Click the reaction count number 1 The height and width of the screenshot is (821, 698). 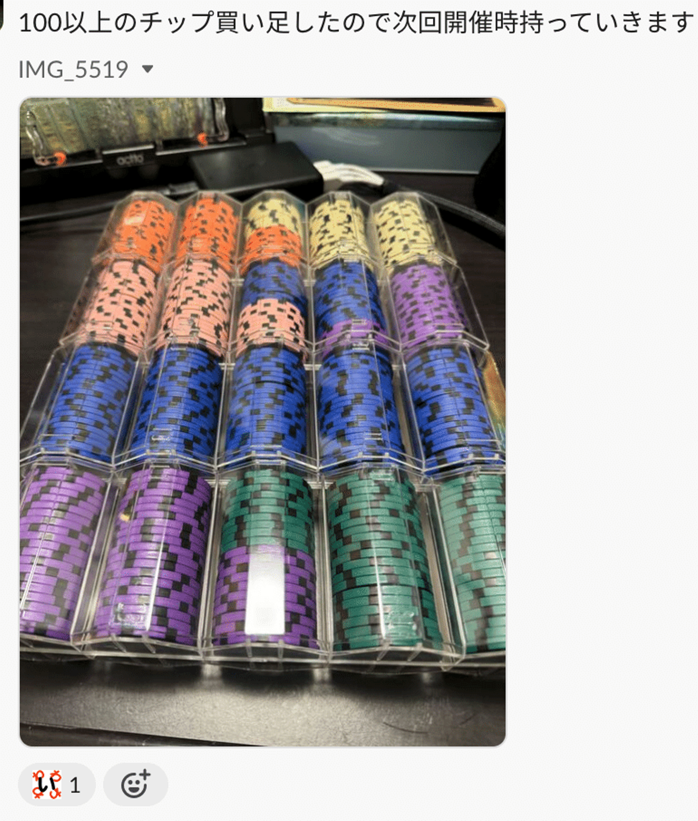[75, 785]
